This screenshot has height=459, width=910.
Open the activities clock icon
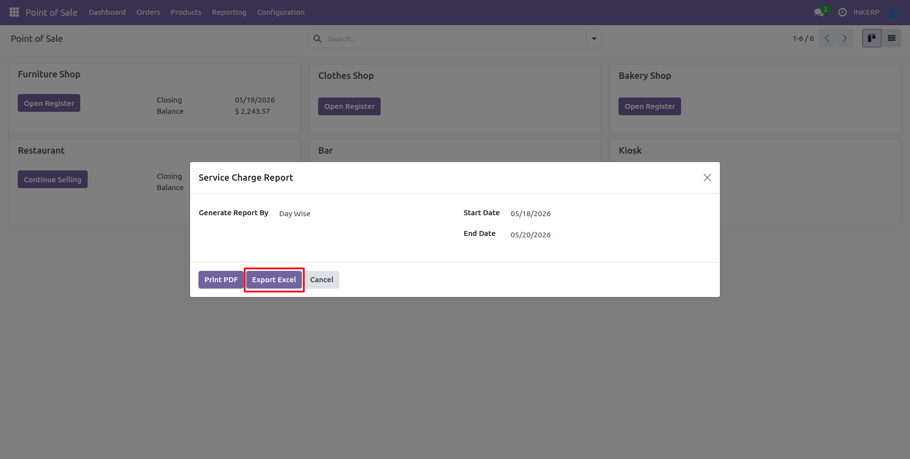843,12
